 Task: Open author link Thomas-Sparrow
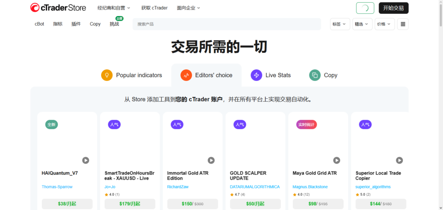coord(57,187)
